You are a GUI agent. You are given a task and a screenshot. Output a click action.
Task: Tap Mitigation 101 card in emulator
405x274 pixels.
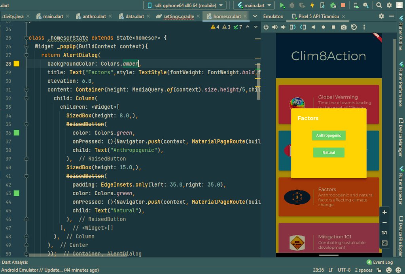tap(329, 238)
